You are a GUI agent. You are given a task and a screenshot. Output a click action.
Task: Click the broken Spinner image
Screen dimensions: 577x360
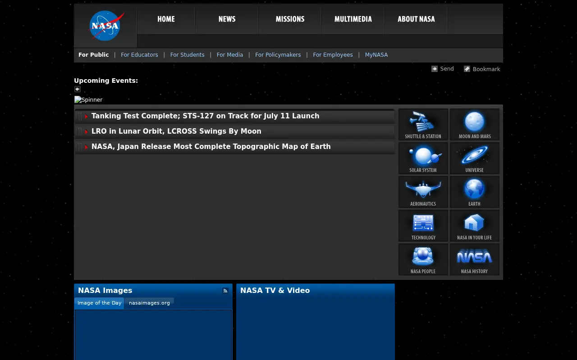88,100
